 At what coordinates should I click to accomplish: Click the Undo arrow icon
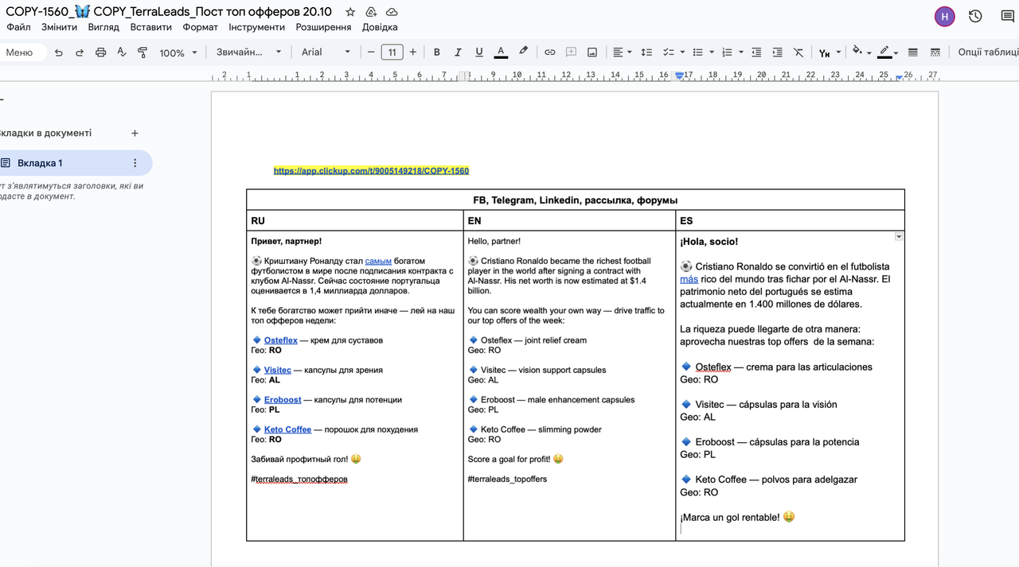tap(58, 52)
